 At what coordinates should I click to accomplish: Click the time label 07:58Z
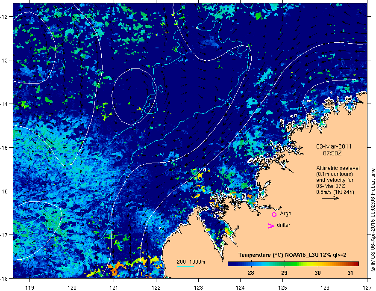coord(332,153)
